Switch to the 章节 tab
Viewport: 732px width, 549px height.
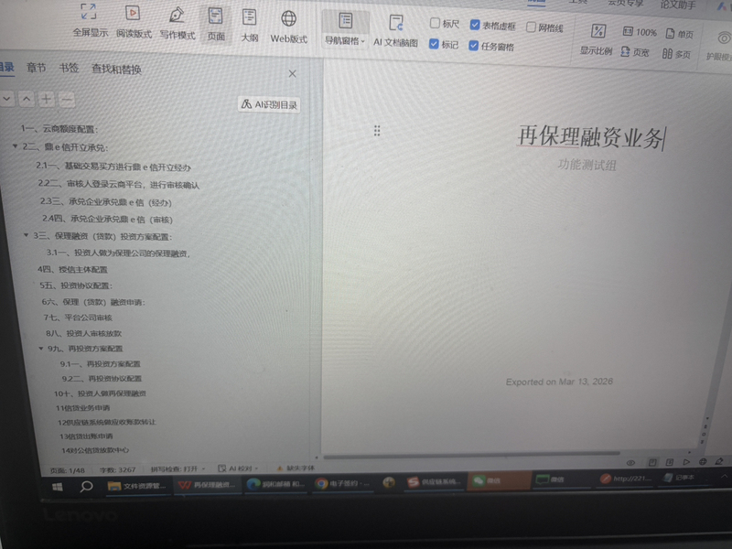(36, 68)
